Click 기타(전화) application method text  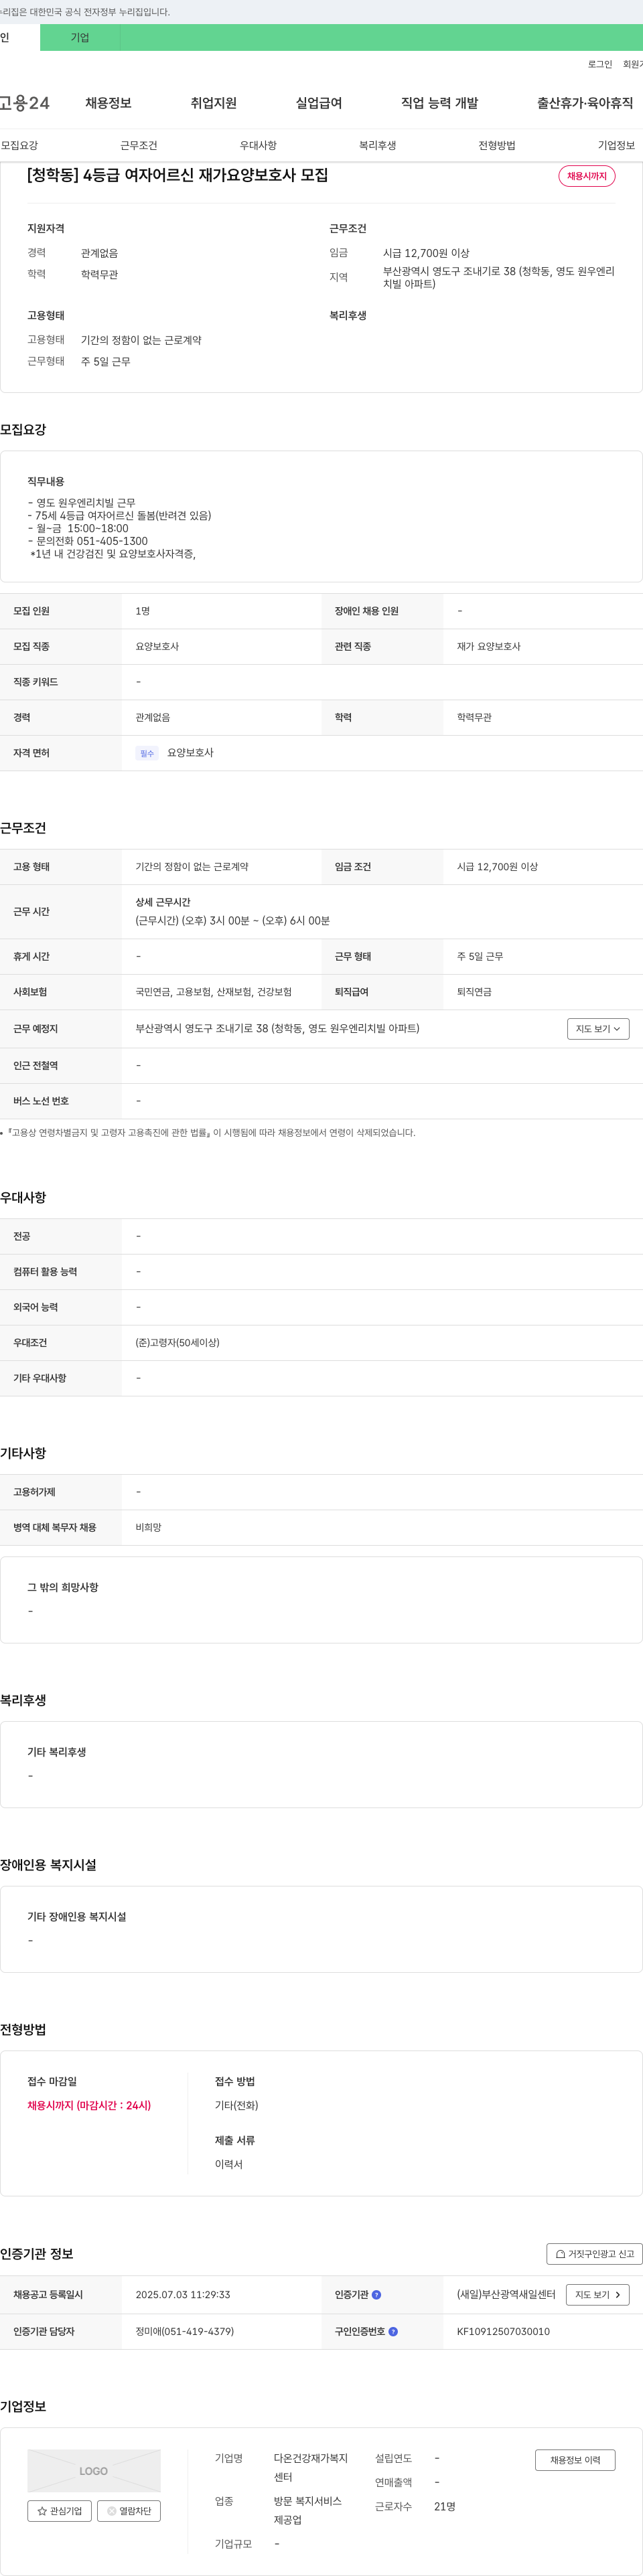coord(236,2105)
